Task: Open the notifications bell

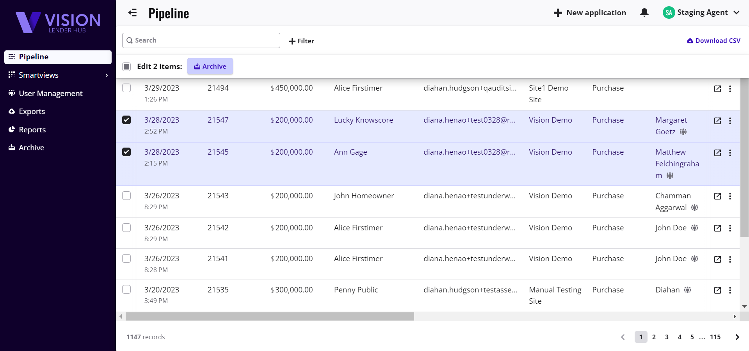Action: tap(644, 12)
